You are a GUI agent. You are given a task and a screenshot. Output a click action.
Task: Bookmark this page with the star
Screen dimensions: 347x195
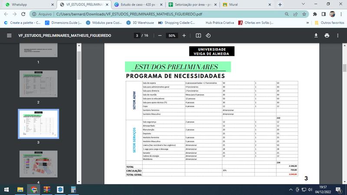[304, 14]
